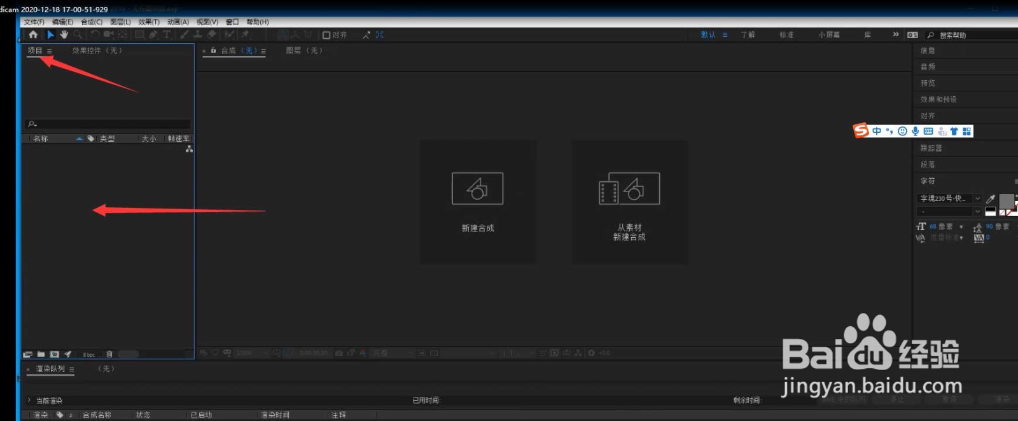Select the Eraser tool
The image size is (1018, 421).
click(x=212, y=34)
